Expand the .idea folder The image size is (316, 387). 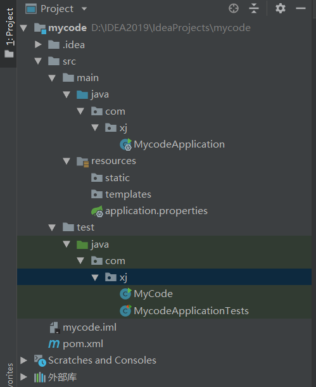[x=38, y=45]
